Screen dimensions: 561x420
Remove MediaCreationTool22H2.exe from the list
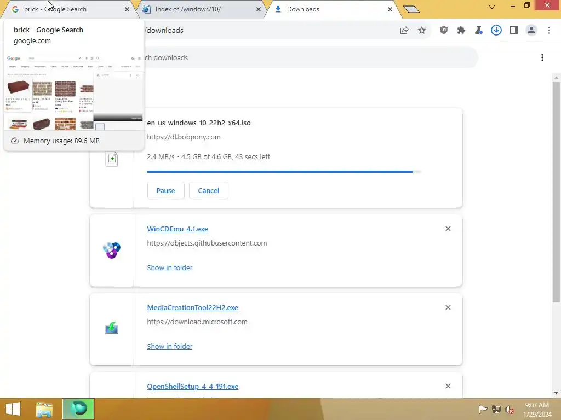tap(448, 307)
